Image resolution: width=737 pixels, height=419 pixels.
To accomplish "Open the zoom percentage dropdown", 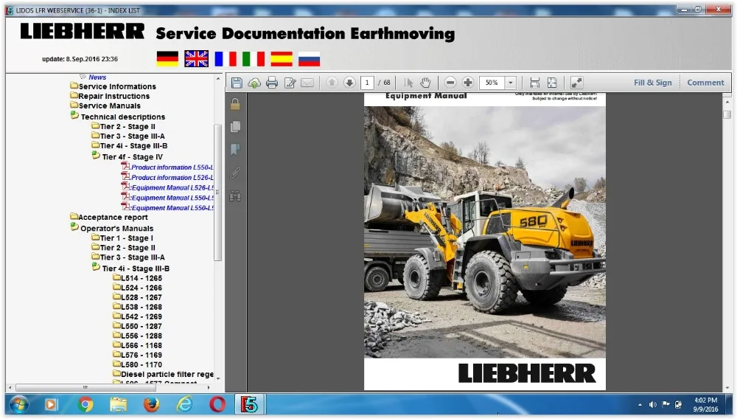I will [510, 83].
